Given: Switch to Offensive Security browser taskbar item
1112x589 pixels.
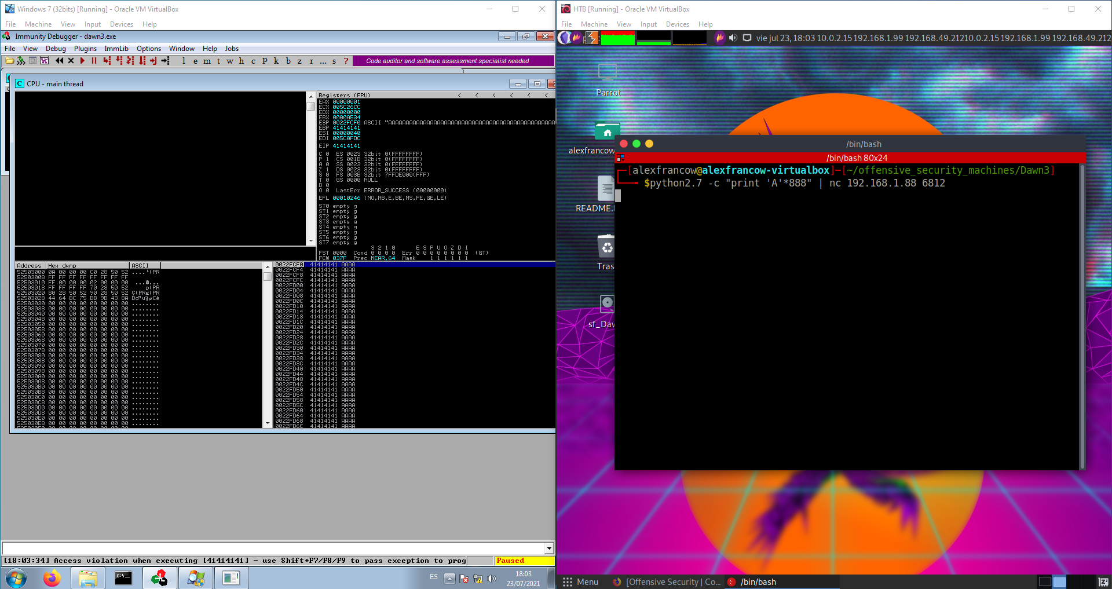Looking at the screenshot, I should click(667, 581).
